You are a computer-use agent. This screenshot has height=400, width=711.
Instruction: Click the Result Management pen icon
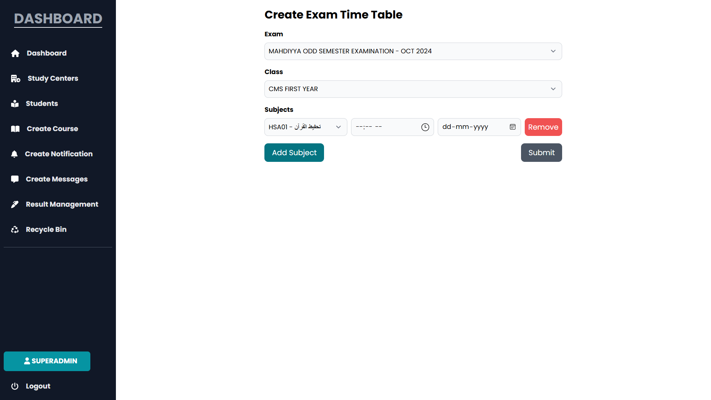tap(15, 204)
